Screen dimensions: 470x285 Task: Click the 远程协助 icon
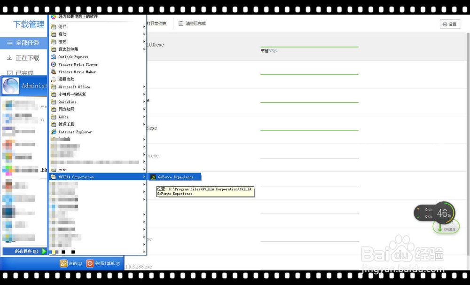pyautogui.click(x=54, y=79)
